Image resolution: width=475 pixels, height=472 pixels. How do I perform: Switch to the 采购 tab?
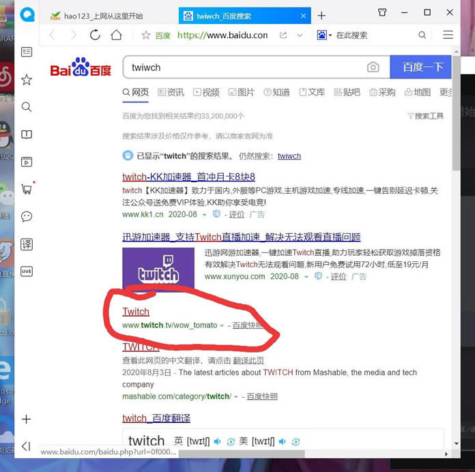pos(382,92)
